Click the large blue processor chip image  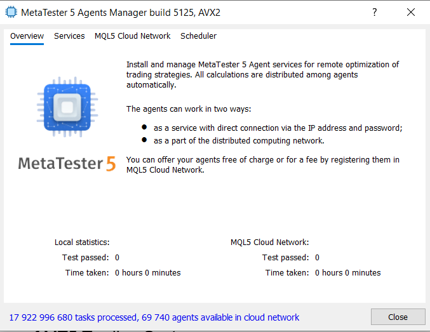click(67, 107)
